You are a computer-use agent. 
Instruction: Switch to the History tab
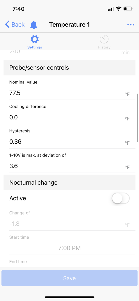[x=104, y=42]
